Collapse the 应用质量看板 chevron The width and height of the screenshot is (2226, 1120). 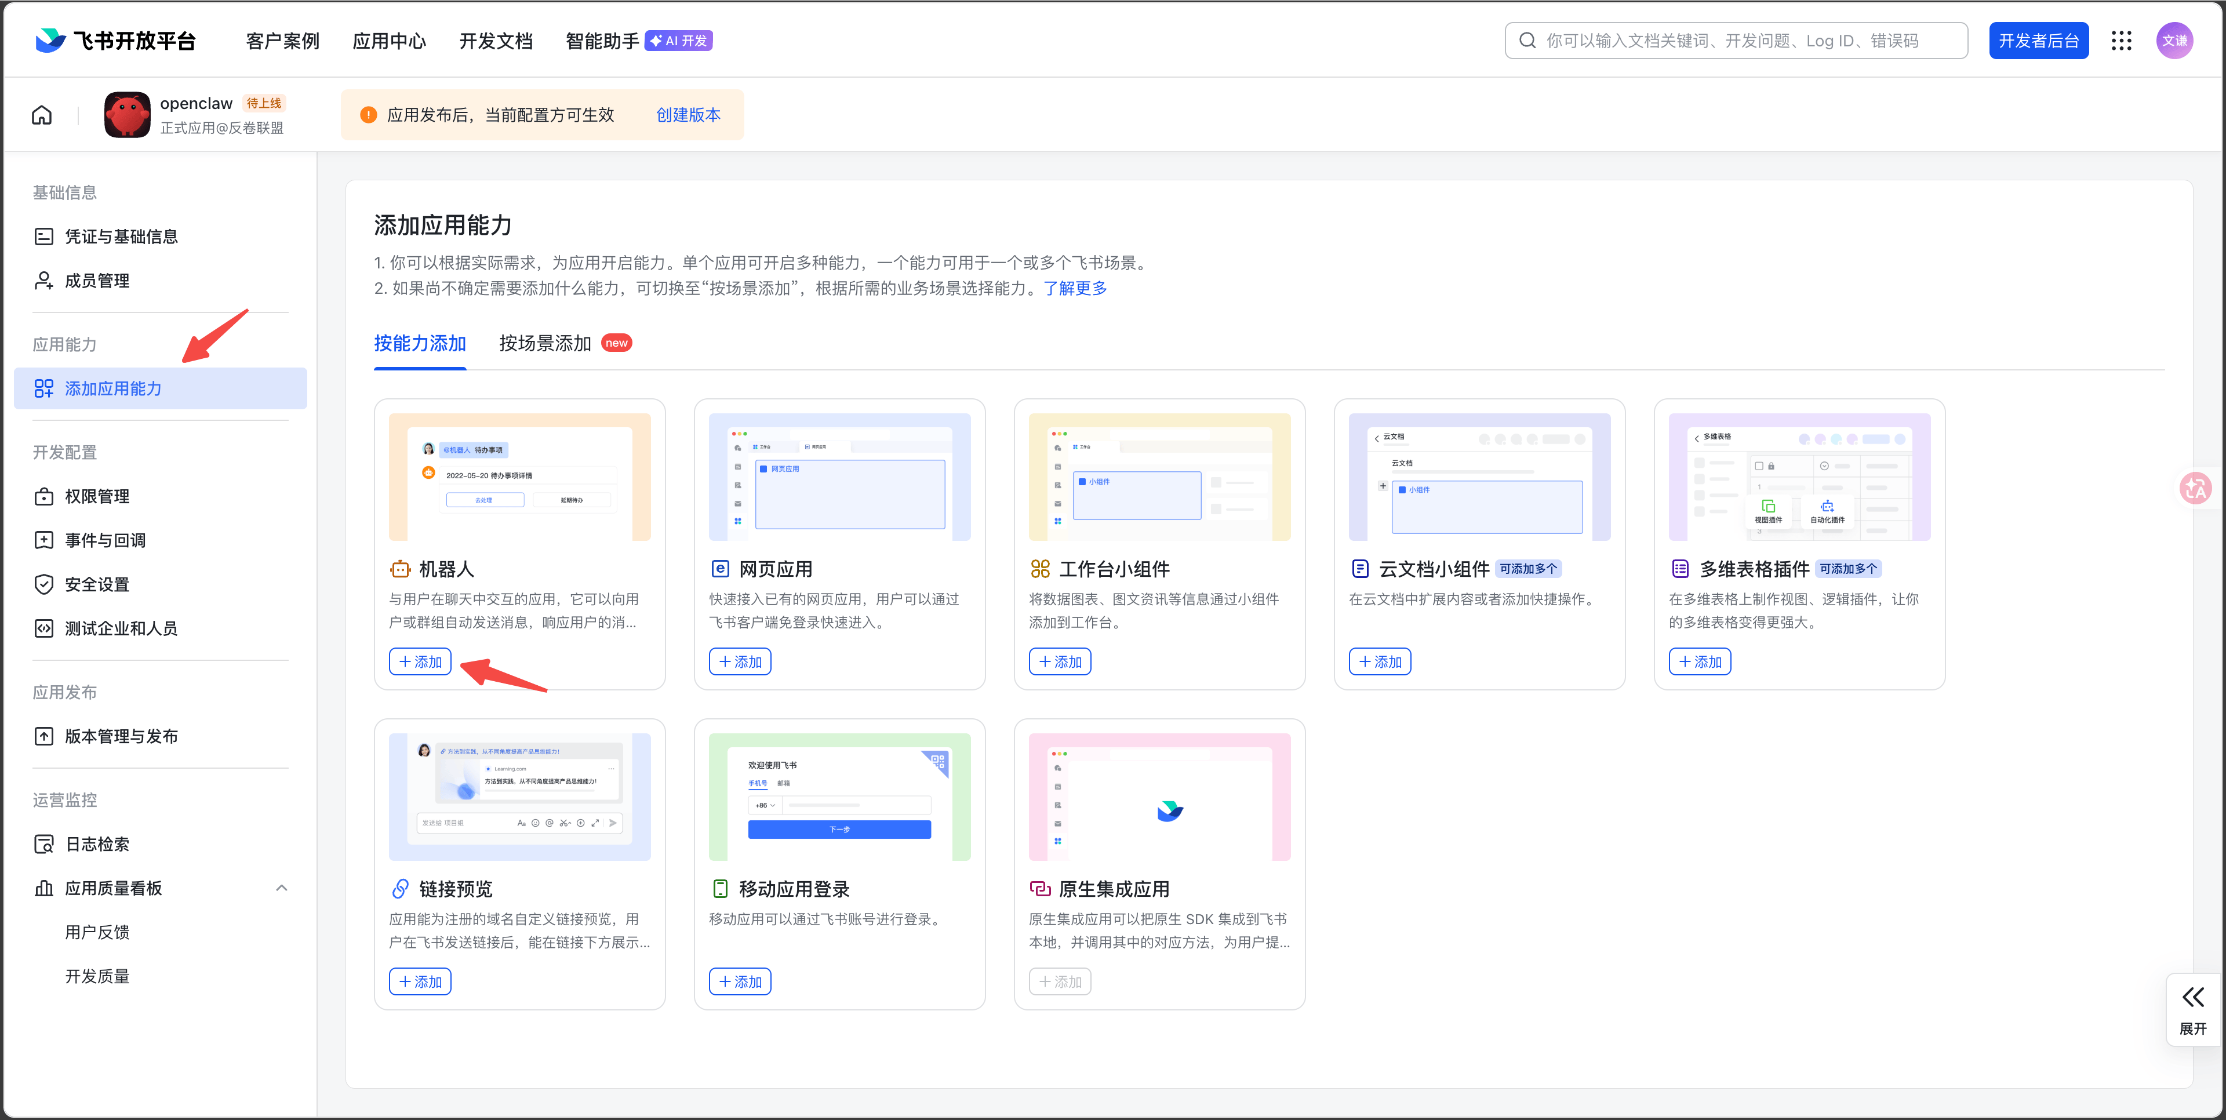[x=282, y=888]
